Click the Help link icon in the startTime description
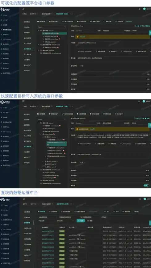The width and height of the screenshot is (151, 268). [x=84, y=36]
